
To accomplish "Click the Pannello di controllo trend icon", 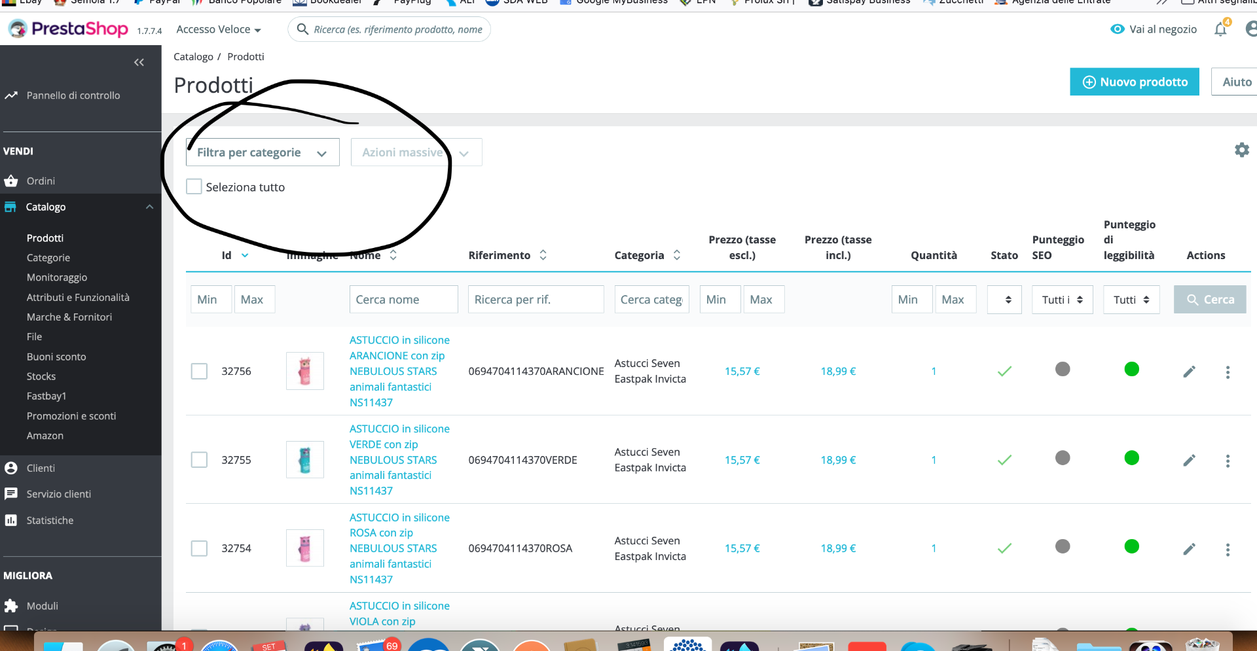I will [11, 96].
